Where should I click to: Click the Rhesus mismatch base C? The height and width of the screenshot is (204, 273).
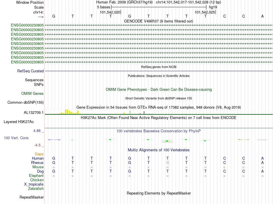tap(168, 163)
